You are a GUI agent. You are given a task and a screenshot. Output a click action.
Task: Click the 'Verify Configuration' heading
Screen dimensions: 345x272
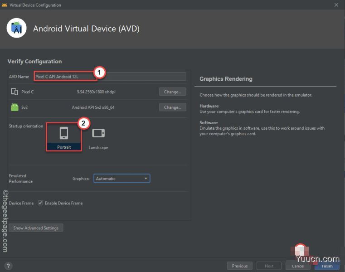[35, 61]
